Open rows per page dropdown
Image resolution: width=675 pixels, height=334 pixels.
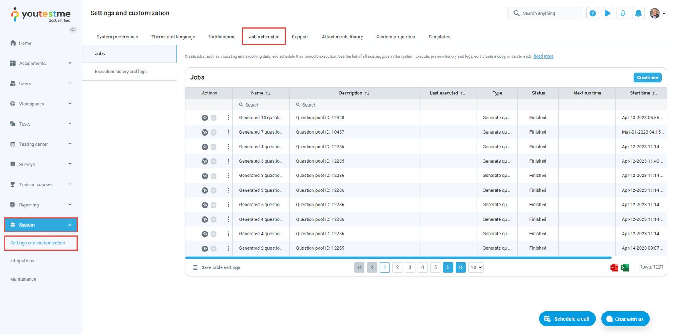point(476,267)
